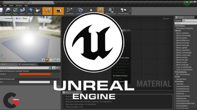Viewport: 197px width, 110px height.
Task: Open Platform Stats from the toolbar
Action: (110, 11)
